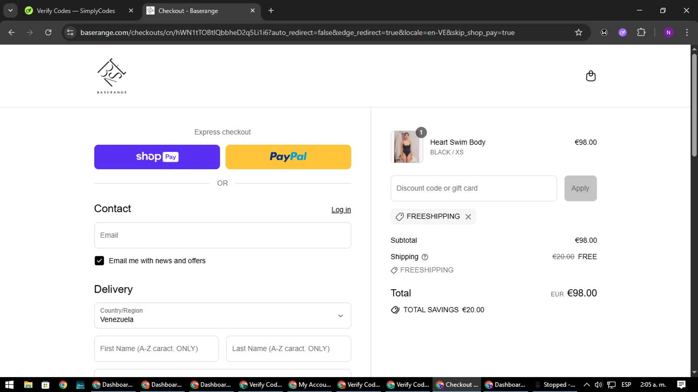Click the purple extension icon in toolbar
This screenshot has height=392, width=698.
[623, 33]
